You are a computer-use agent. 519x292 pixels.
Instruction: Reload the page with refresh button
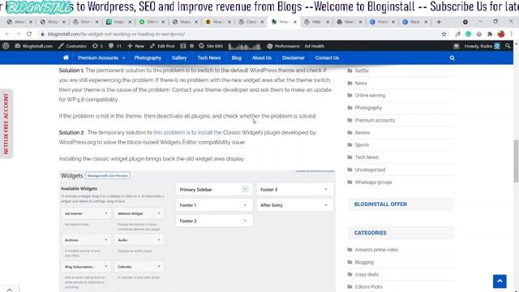[x=29, y=34]
